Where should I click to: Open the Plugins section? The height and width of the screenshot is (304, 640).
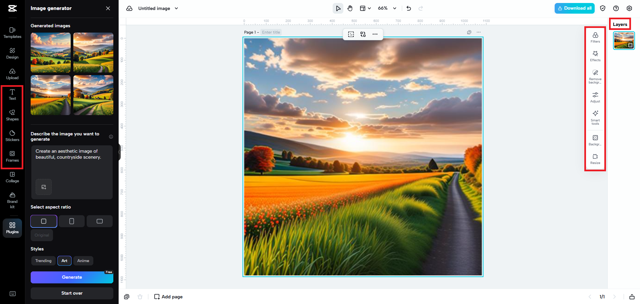[x=12, y=228]
